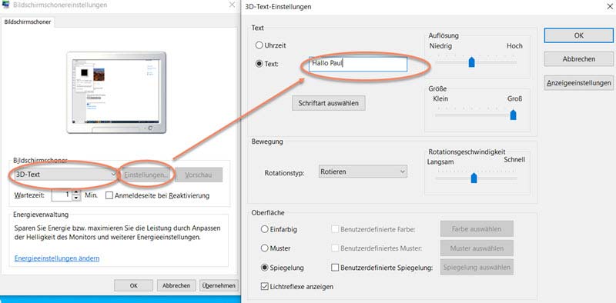Click the Vorschau button
The height and width of the screenshot is (303, 616).
(199, 175)
